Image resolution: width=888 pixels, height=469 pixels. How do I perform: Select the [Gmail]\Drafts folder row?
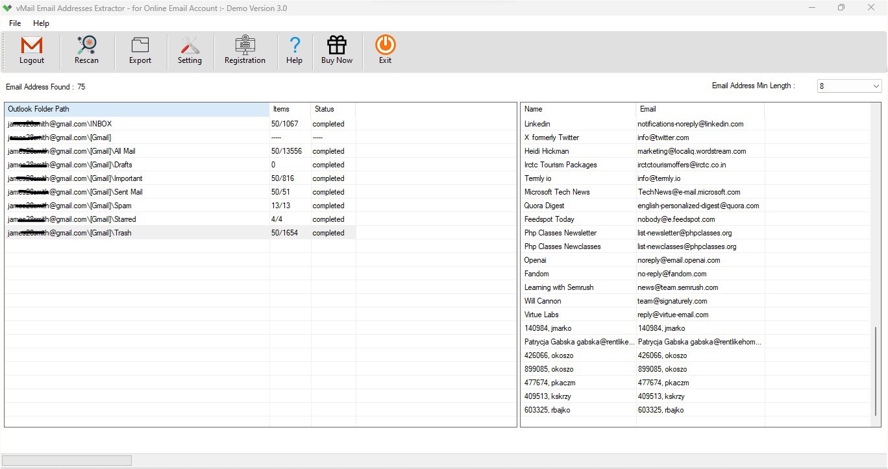coord(180,165)
